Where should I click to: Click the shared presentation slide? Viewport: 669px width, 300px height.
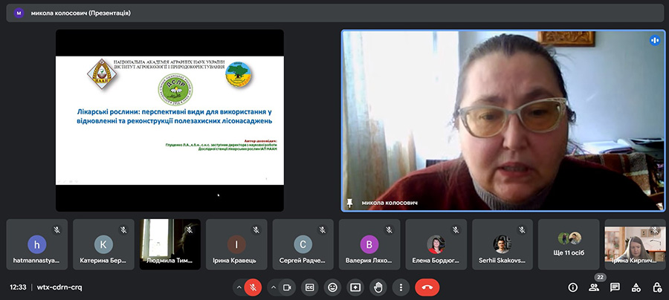[x=169, y=120]
